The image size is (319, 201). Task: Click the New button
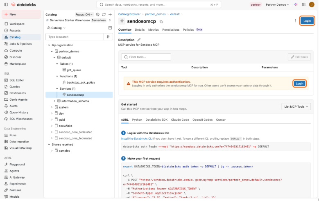pos(21,14)
